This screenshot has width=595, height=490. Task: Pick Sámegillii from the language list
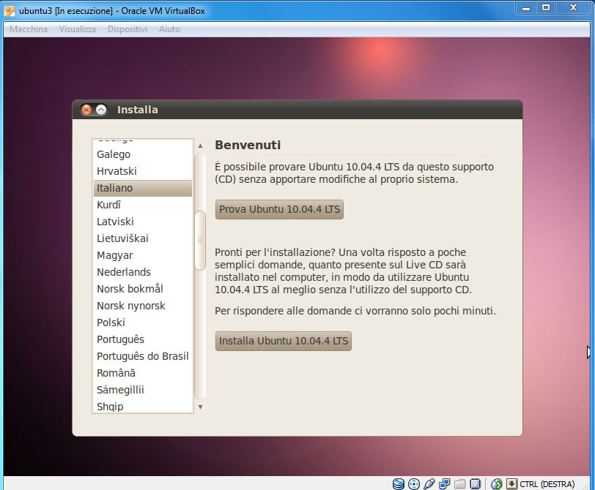click(143, 390)
